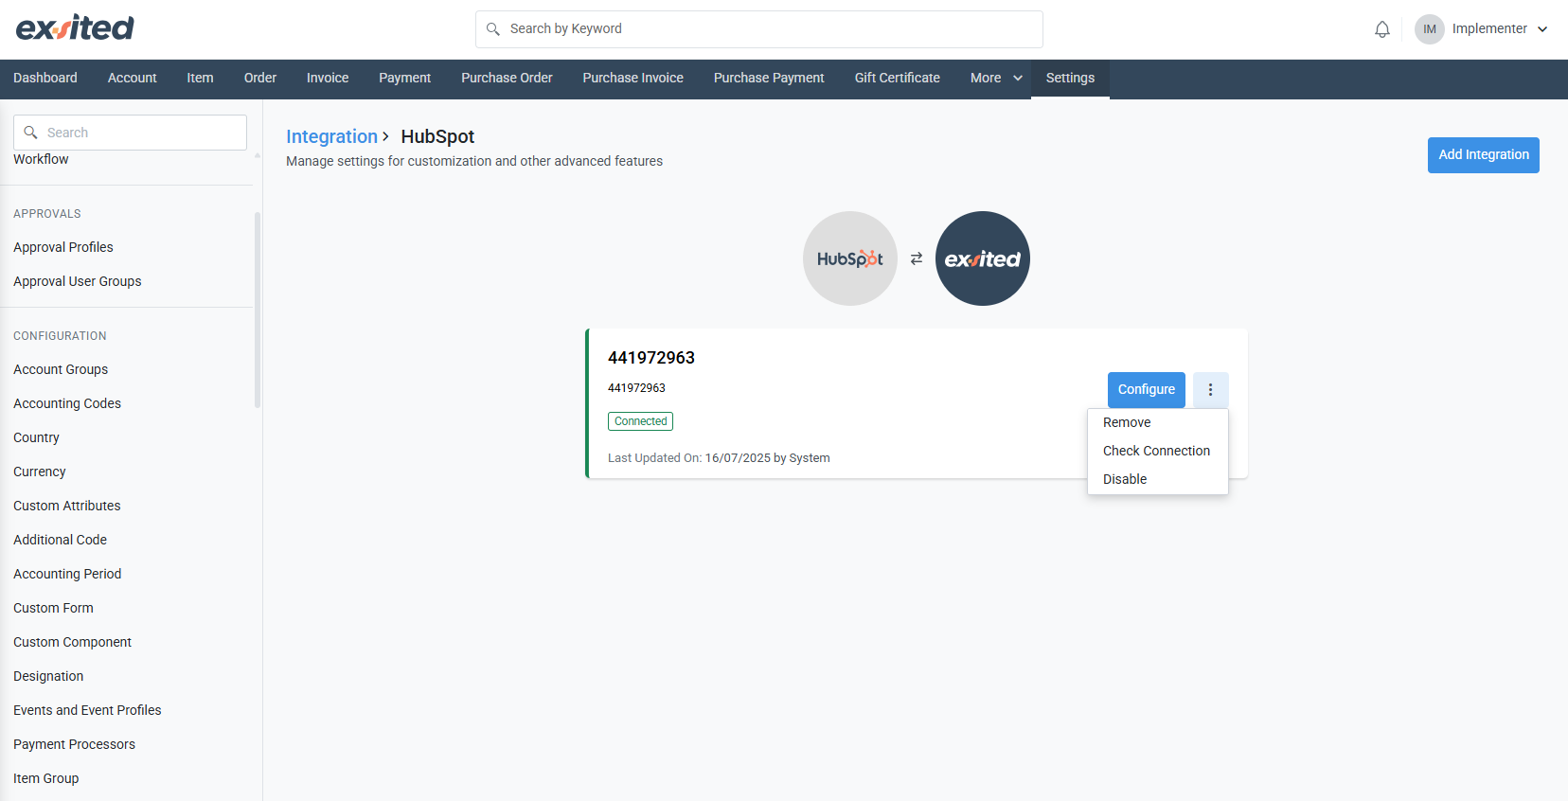Choose Disable from the options menu
The image size is (1568, 801).
pyautogui.click(x=1158, y=480)
